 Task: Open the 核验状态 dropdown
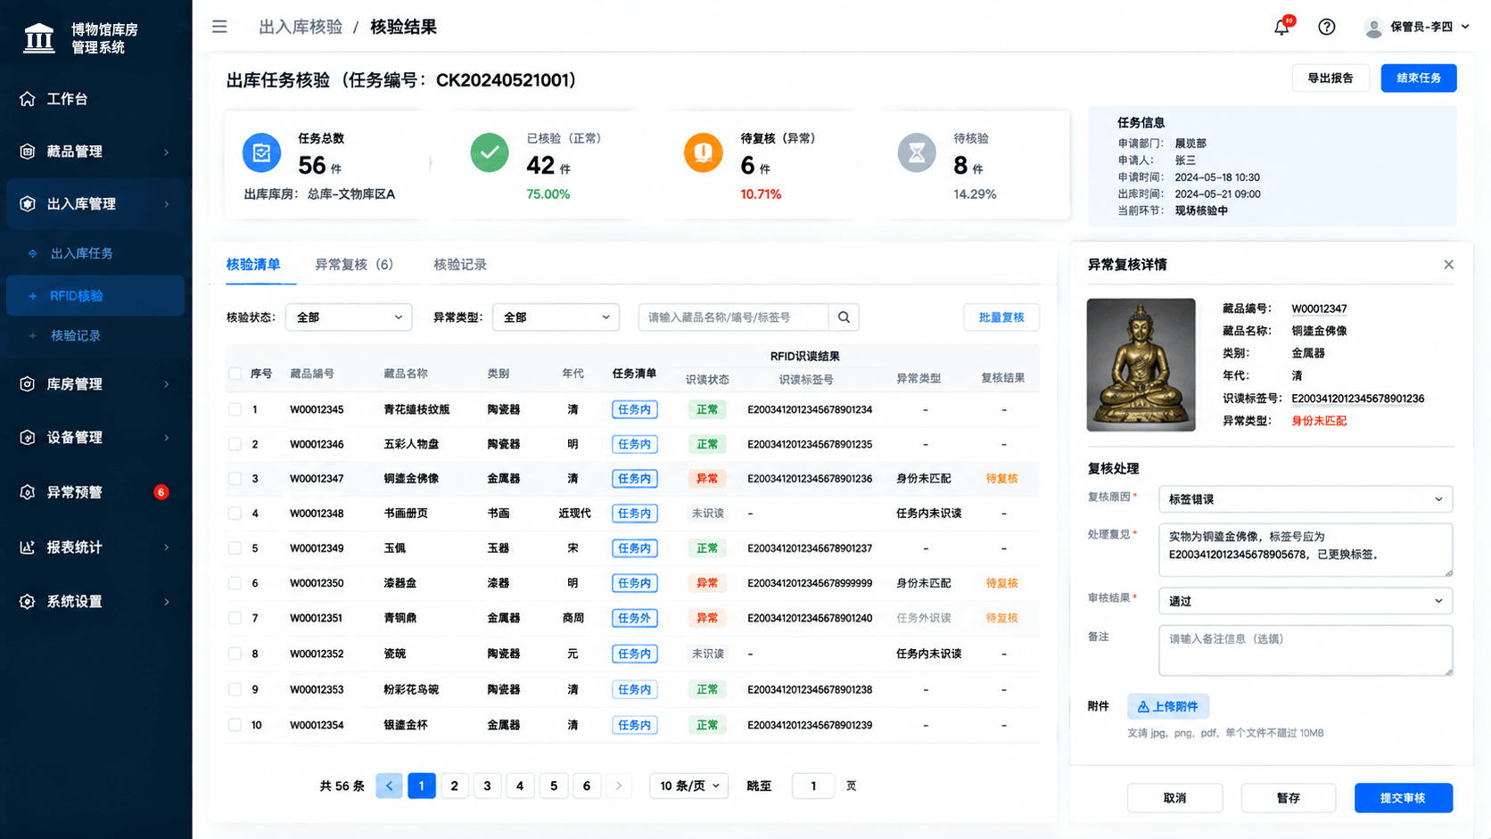tap(349, 317)
